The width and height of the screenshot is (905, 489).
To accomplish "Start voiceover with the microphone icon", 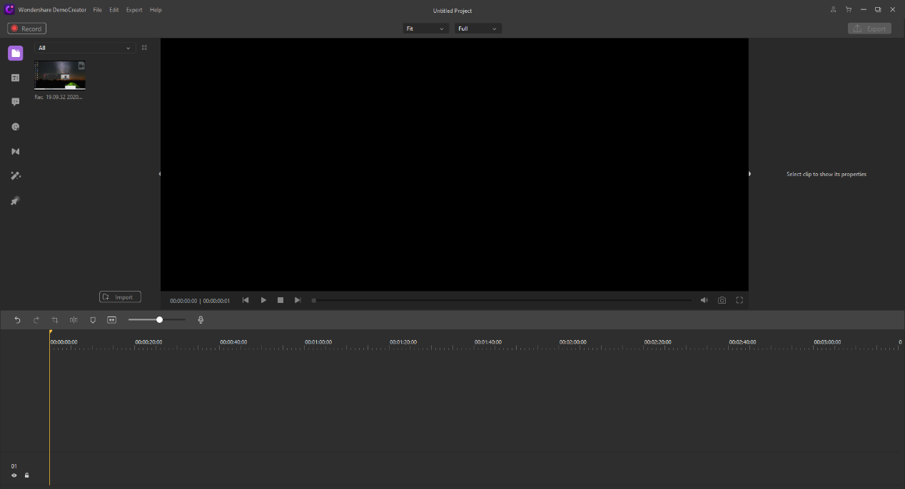I will pos(201,320).
